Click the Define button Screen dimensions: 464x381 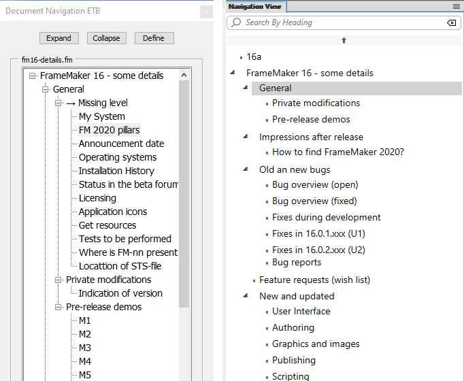click(154, 38)
